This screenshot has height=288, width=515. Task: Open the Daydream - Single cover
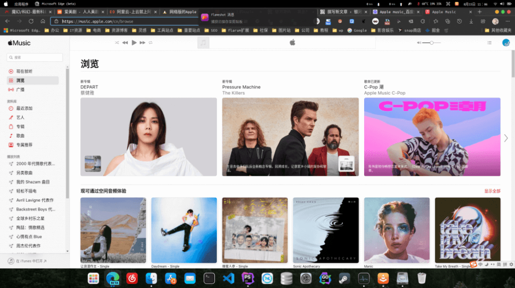(184, 230)
